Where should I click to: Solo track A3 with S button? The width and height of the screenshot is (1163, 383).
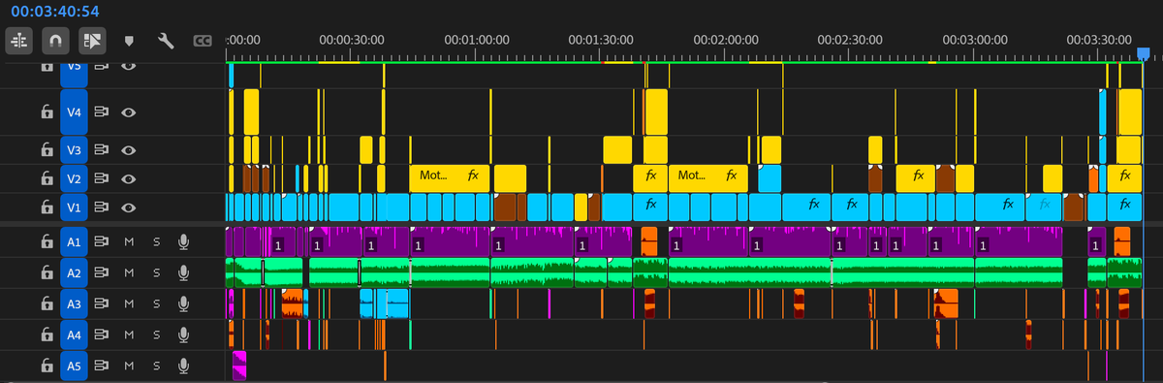pyautogui.click(x=156, y=304)
